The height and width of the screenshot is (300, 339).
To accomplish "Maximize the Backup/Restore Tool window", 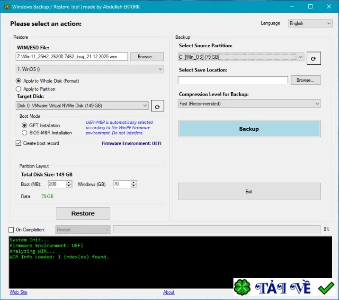I will (x=310, y=7).
